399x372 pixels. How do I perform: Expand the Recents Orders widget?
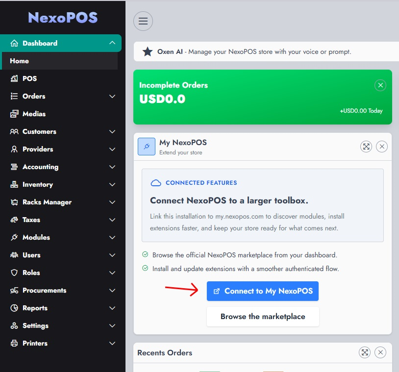click(365, 352)
